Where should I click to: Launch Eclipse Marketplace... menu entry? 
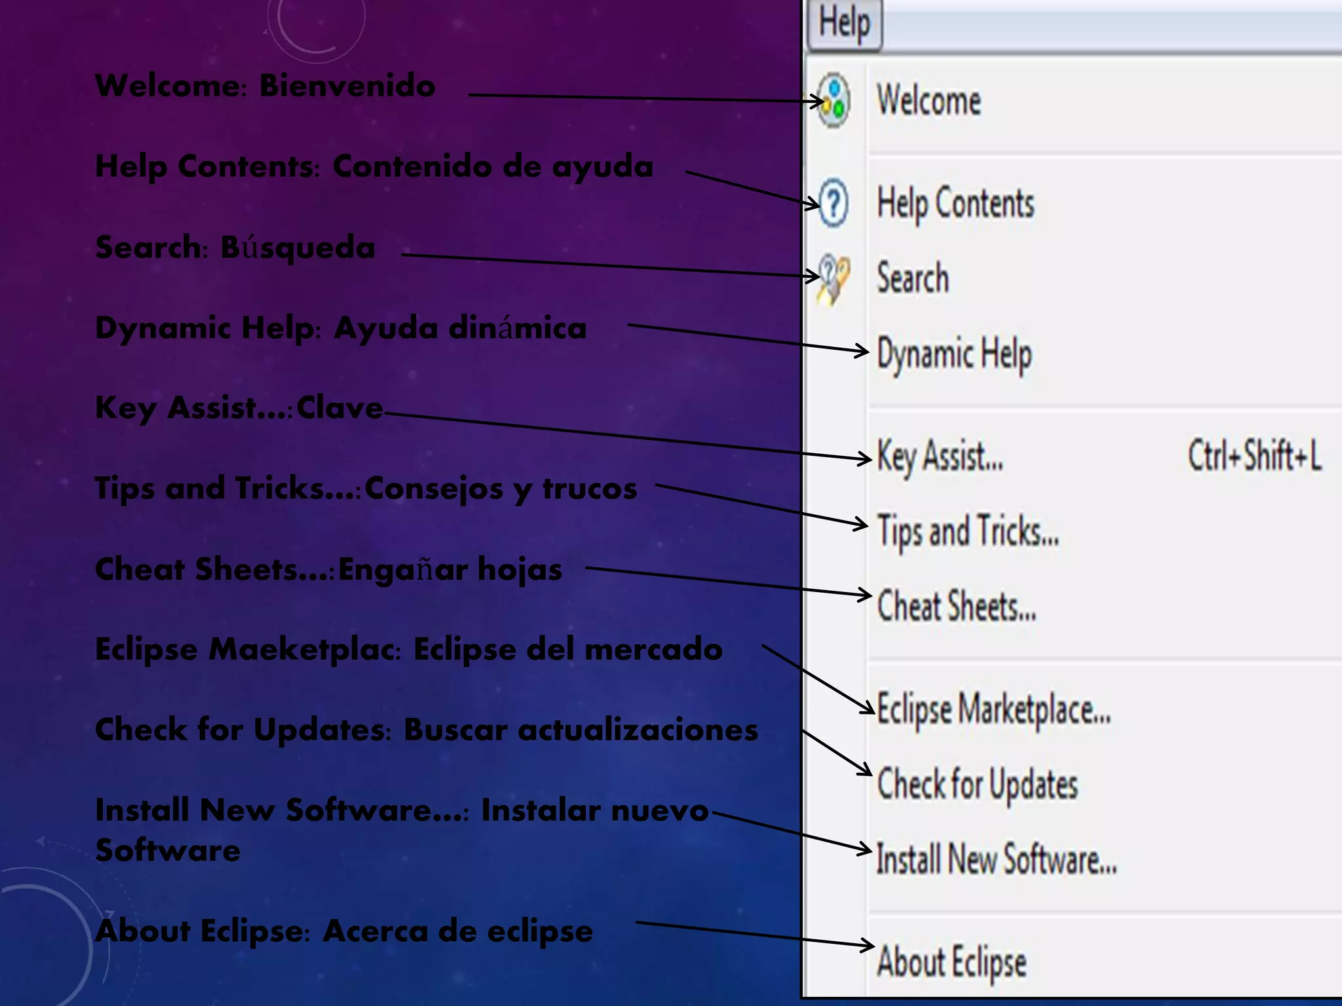tap(994, 710)
